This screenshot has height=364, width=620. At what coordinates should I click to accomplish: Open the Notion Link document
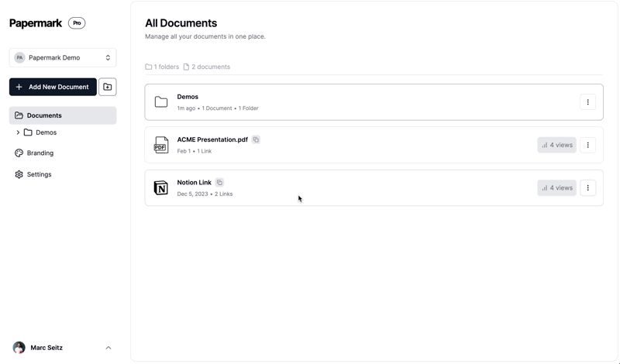click(195, 183)
